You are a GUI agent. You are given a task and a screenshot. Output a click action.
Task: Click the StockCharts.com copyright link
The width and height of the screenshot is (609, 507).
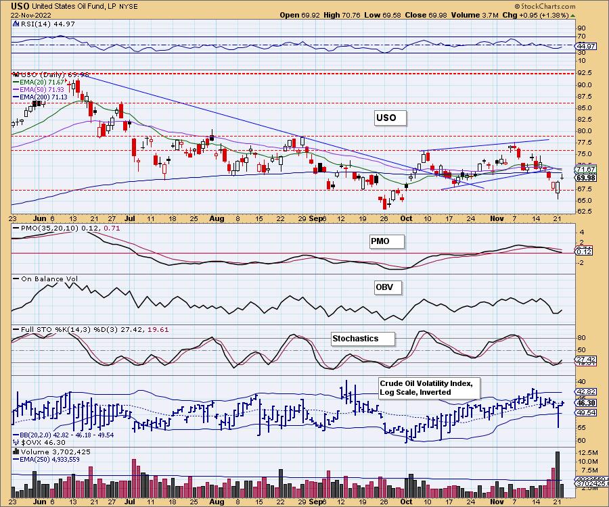(x=545, y=6)
